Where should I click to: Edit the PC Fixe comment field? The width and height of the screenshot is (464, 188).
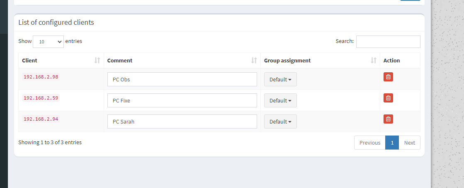[182, 100]
